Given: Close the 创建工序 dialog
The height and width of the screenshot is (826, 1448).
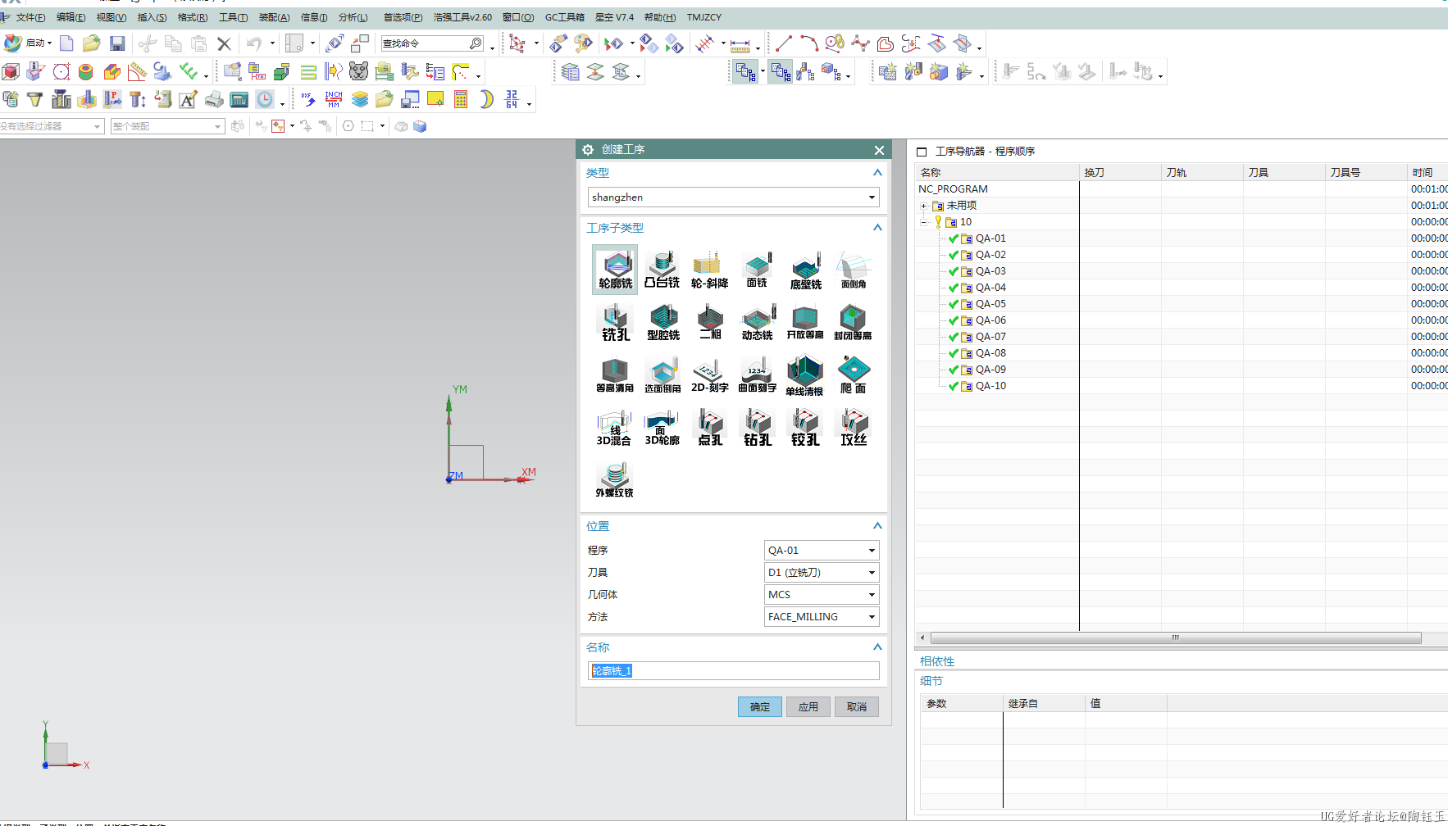Looking at the screenshot, I should pyautogui.click(x=879, y=150).
